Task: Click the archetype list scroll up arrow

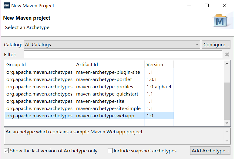Action: (x=227, y=64)
